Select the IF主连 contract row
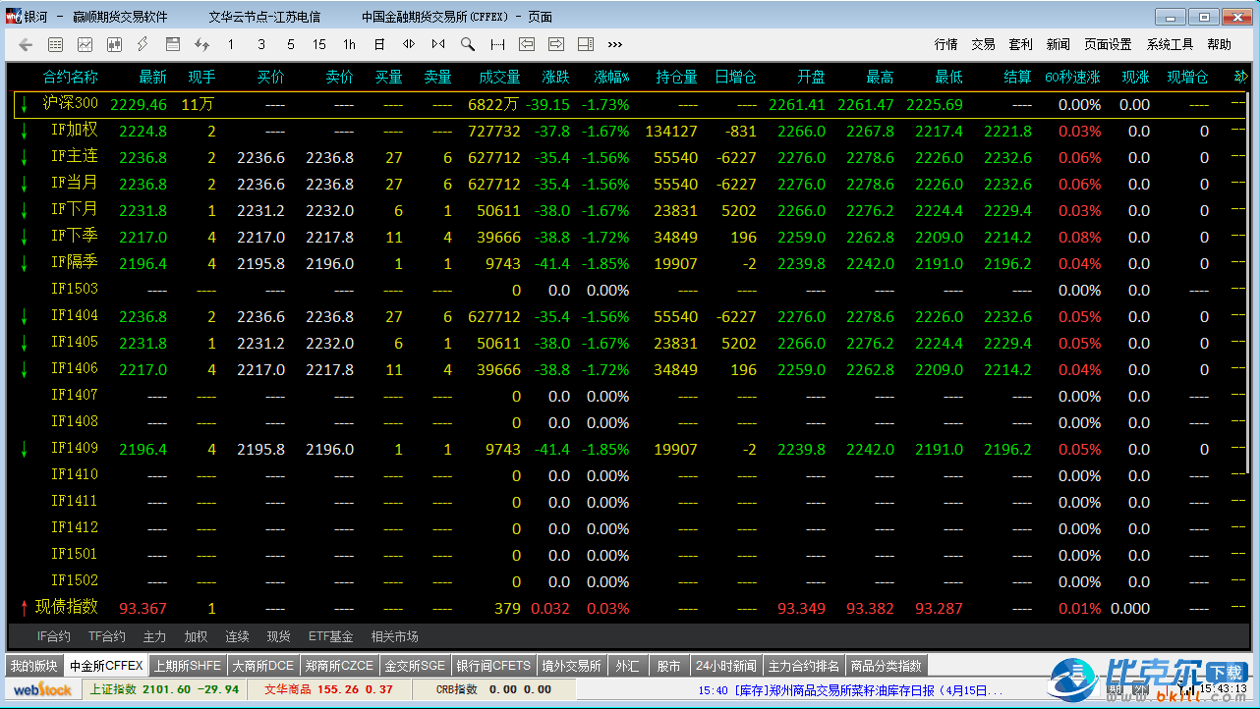Image resolution: width=1260 pixels, height=709 pixels. pyautogui.click(x=629, y=157)
